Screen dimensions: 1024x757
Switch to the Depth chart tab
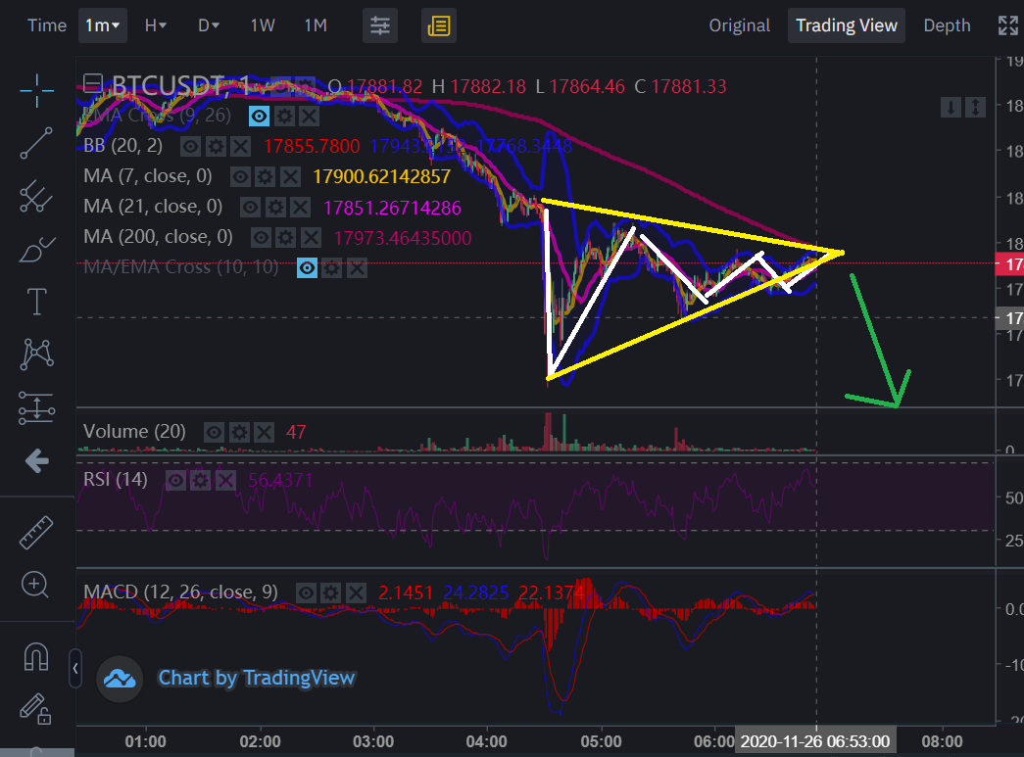[947, 25]
